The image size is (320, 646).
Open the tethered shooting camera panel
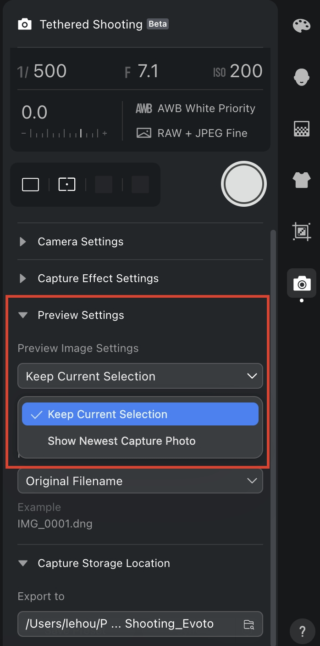point(302,283)
